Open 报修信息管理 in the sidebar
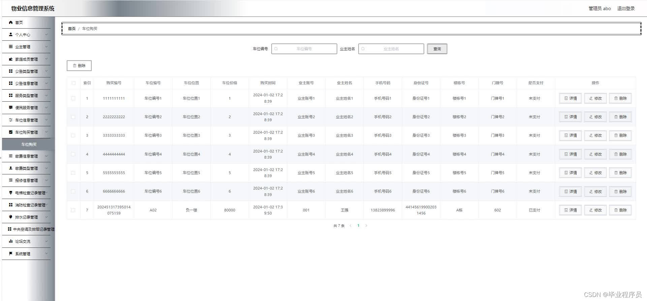Image resolution: width=647 pixels, height=301 pixels. point(26,180)
